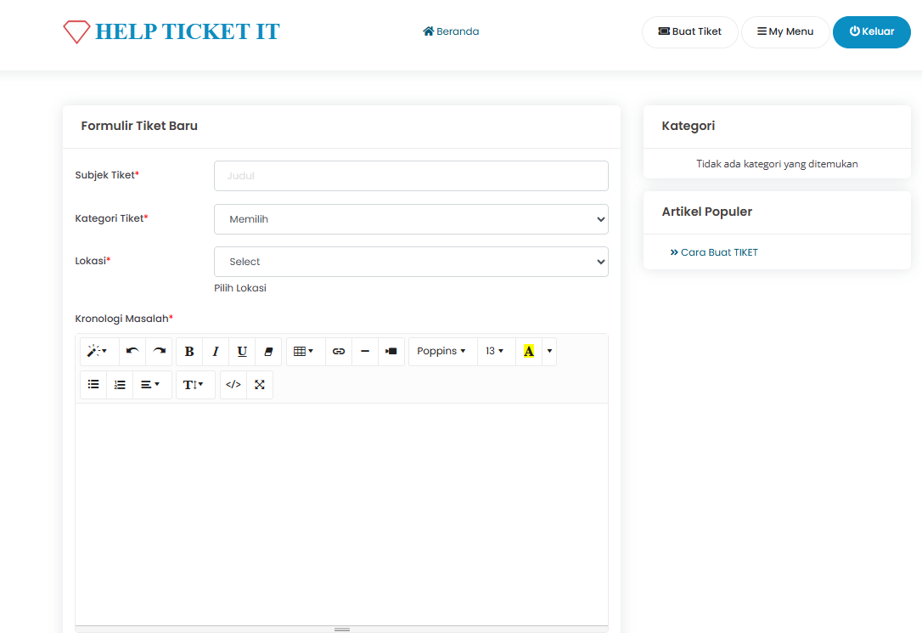Click the editor resize handle bar
Image resolution: width=922 pixels, height=633 pixels.
click(341, 630)
